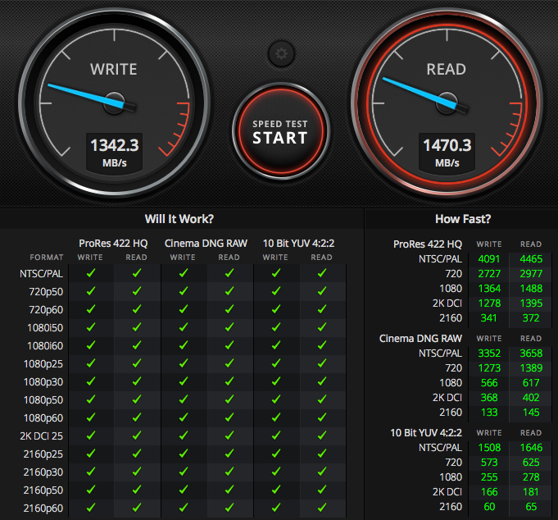Image resolution: width=558 pixels, height=520 pixels.
Task: Click the 720p60 format row label
Action: [46, 309]
